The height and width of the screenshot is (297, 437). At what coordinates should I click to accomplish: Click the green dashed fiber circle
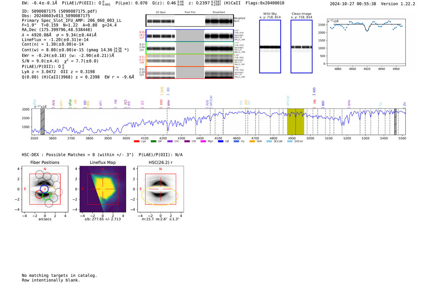[46, 196]
